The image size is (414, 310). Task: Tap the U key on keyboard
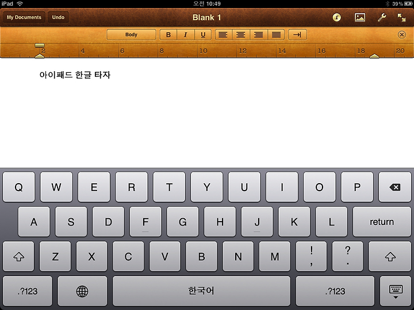click(x=244, y=187)
